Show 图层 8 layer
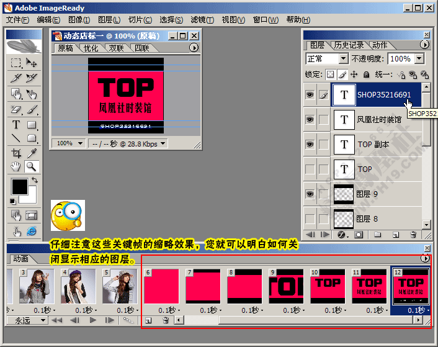This screenshot has height=347, width=438. pos(310,219)
